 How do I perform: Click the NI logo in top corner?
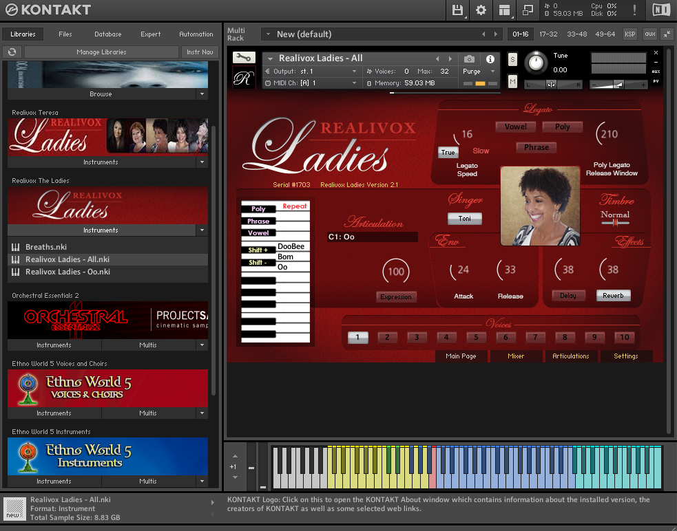click(x=660, y=10)
